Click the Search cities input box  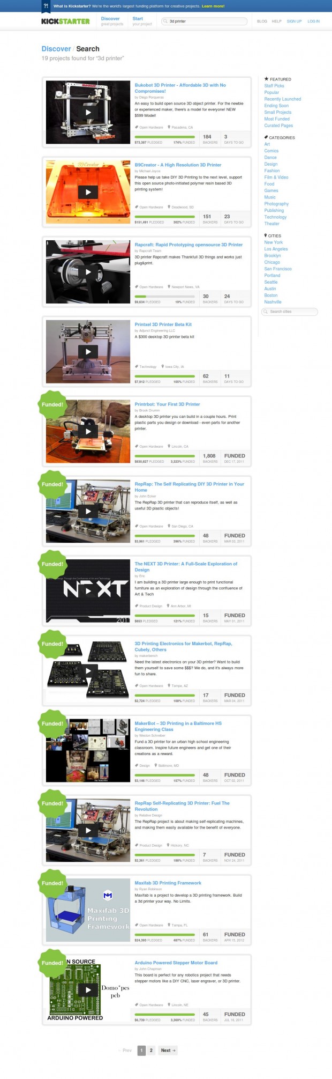click(x=290, y=312)
